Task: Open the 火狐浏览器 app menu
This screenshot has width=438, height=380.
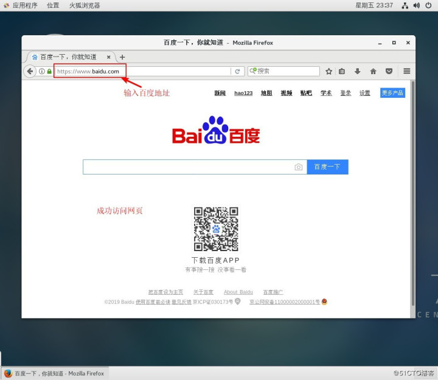Action: point(85,5)
